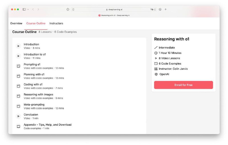The height and width of the screenshot is (145, 228).
Task: Open the Meta-prompting lesson
Action: (x=34, y=105)
